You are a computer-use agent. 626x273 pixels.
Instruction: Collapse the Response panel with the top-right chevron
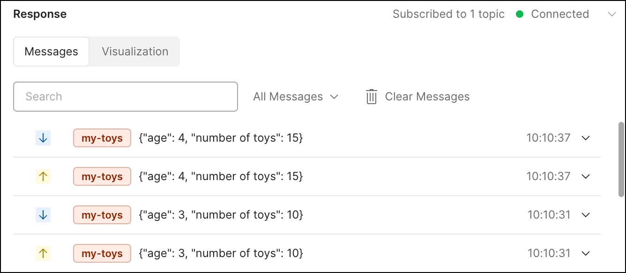611,14
